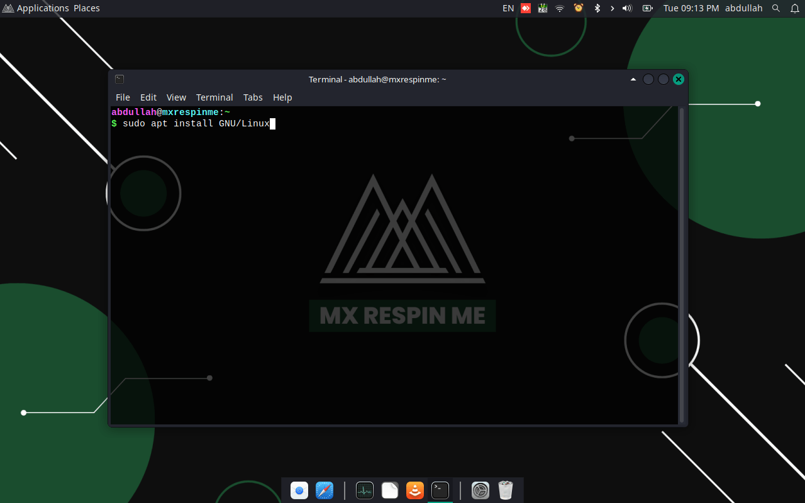The image size is (805, 503).
Task: Switch keyboard layout via EN indicator
Action: 508,8
